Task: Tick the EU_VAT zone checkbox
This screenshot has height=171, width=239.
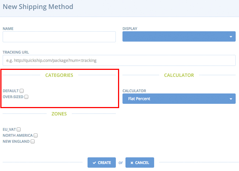Action: point(19,129)
